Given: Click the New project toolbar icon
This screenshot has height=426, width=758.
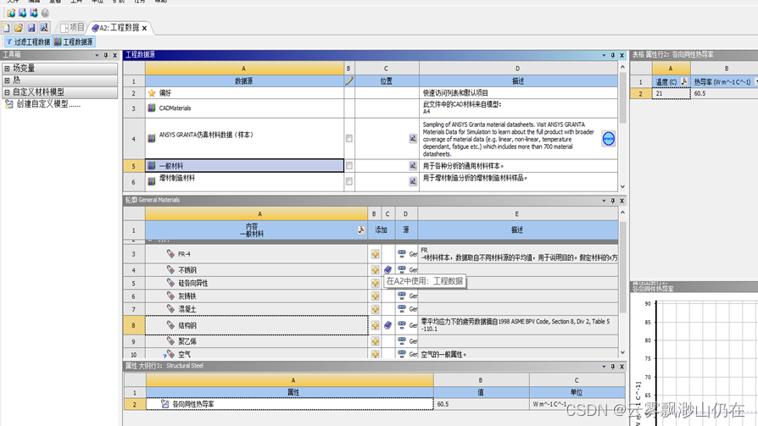Looking at the screenshot, I should [6, 28].
